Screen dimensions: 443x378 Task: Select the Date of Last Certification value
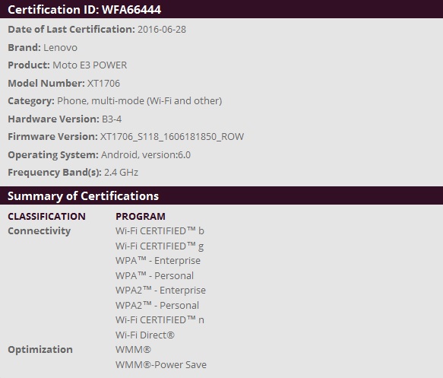coord(162,30)
